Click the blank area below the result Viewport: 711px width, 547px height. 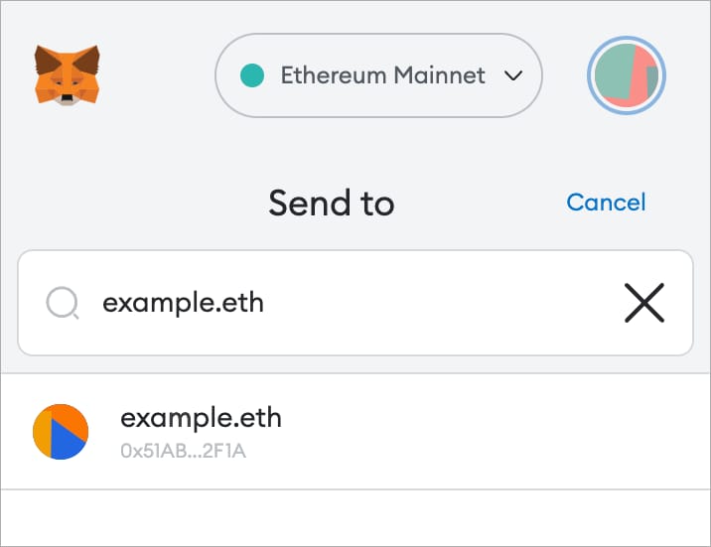click(355, 516)
